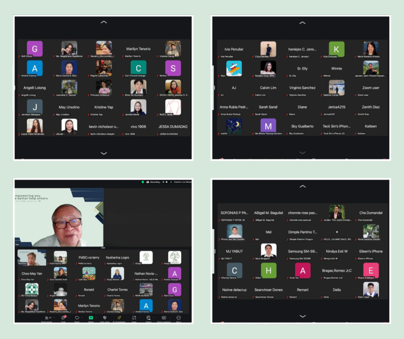Open the Chat icon with notification badge
The width and height of the screenshot is (404, 339).
tap(64, 318)
